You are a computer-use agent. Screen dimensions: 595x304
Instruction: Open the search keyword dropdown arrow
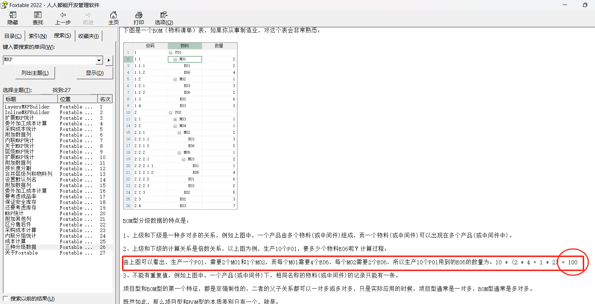pyautogui.click(x=99, y=60)
